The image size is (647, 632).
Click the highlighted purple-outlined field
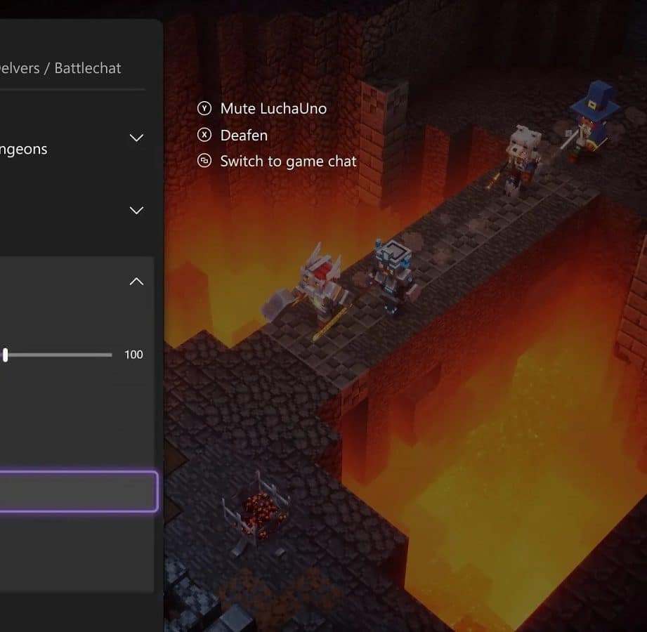point(78,492)
